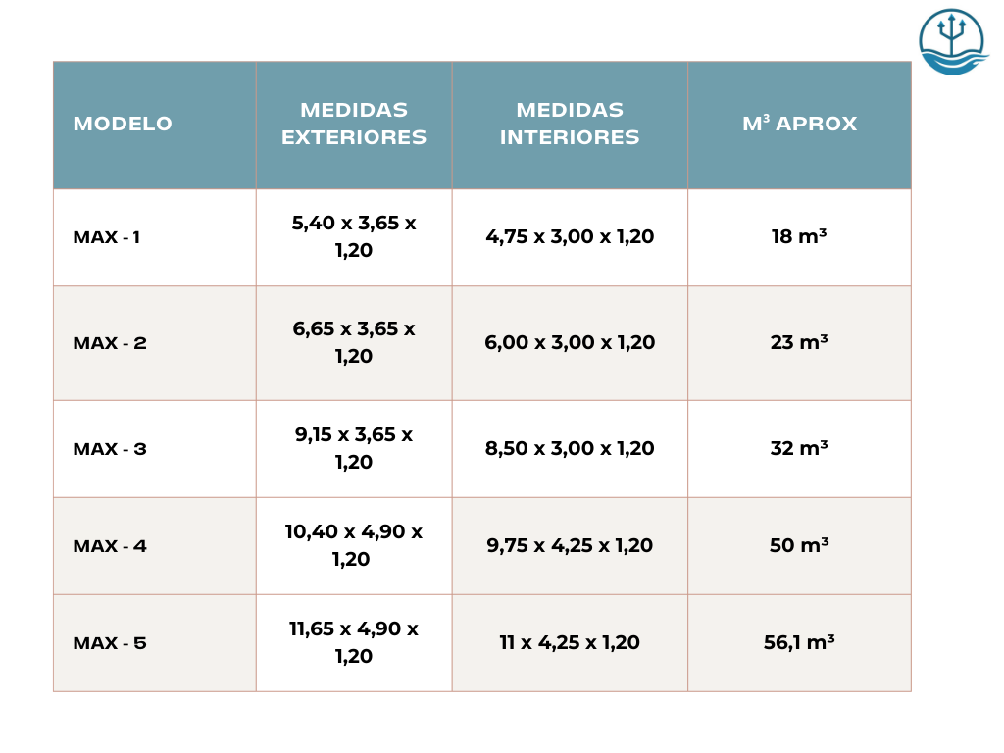Click the 4,75 x 3,00 x 1,20 cell
This screenshot has width=1004, height=753.
[x=570, y=237]
